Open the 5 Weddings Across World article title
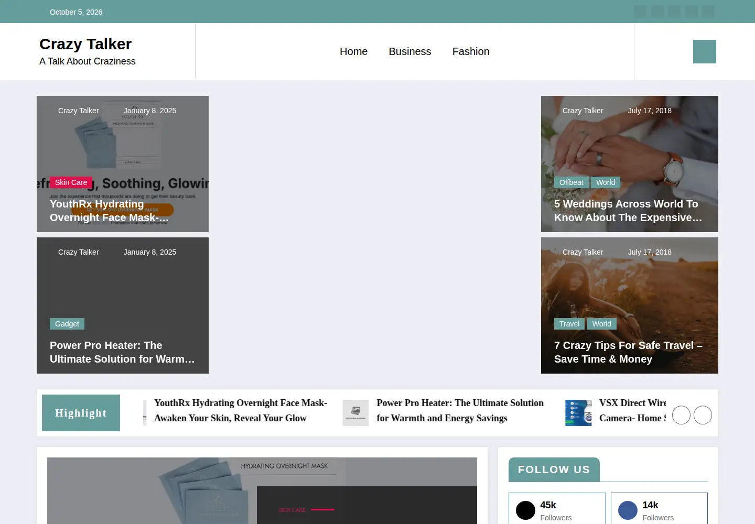The image size is (755, 524). pos(628,211)
